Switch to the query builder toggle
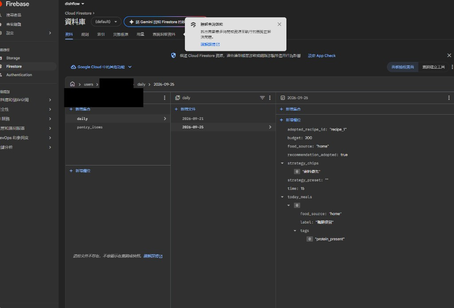 click(x=434, y=67)
